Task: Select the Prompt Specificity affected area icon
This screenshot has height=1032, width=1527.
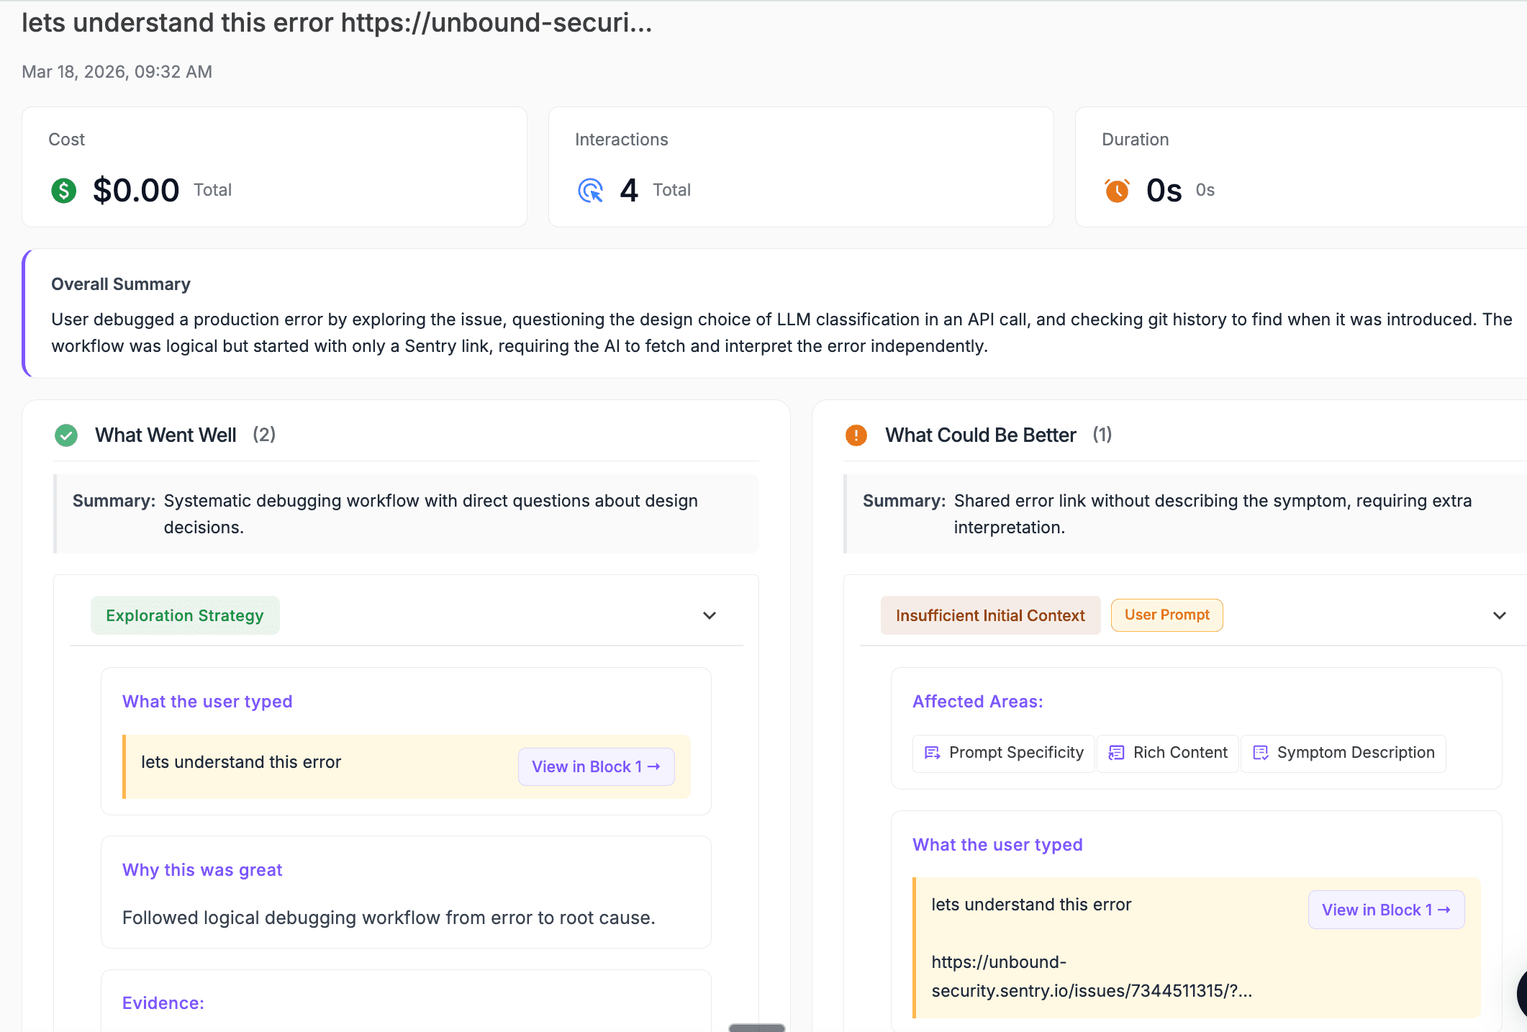Action: 933,753
